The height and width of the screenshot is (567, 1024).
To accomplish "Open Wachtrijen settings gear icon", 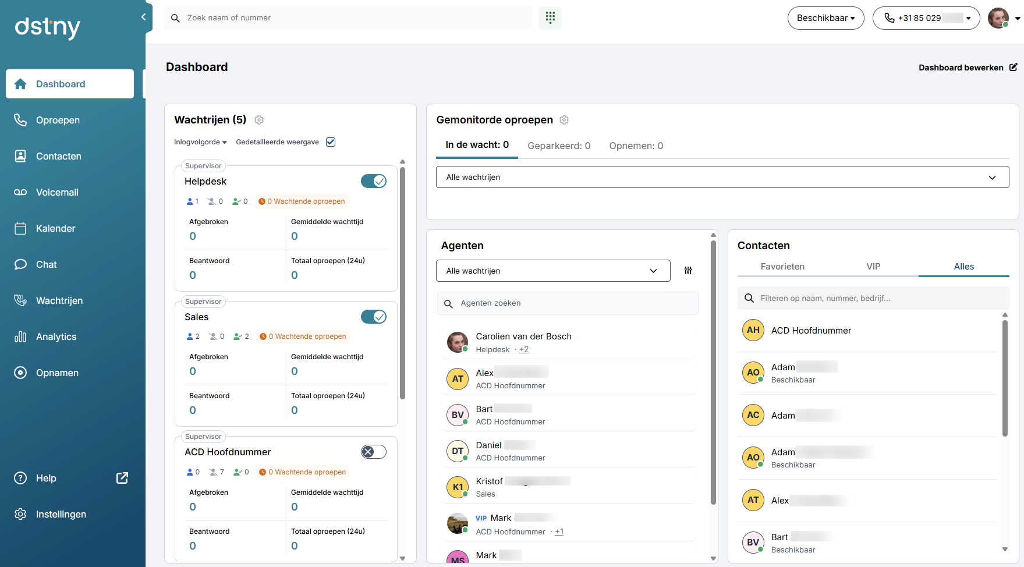I will click(259, 120).
